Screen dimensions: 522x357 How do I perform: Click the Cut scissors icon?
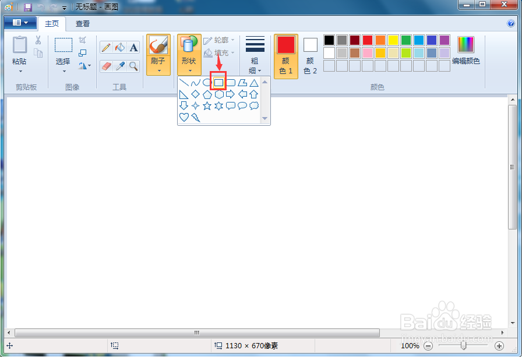tap(38, 40)
